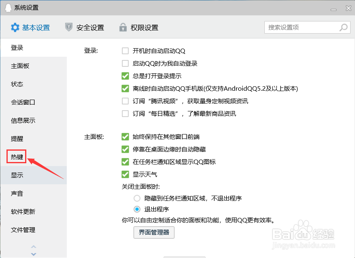Viewport: 355px width, 258px height.
Task: Enable 启动QQ时为我自动登录 option
Action: (125, 63)
